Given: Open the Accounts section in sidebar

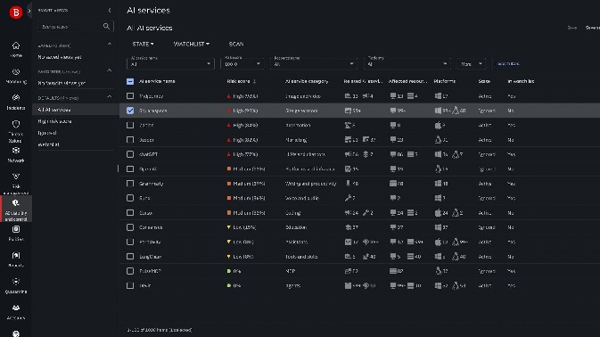Looking at the screenshot, I should (x=16, y=312).
